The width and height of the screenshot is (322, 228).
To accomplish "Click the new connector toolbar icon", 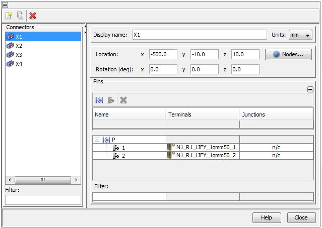I will (9, 16).
